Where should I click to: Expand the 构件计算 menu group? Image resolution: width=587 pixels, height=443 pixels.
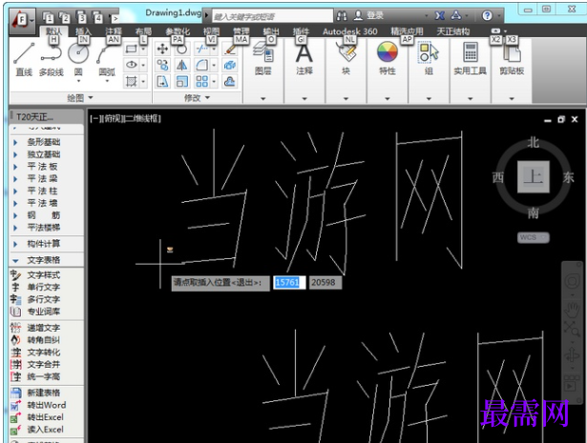pos(15,244)
